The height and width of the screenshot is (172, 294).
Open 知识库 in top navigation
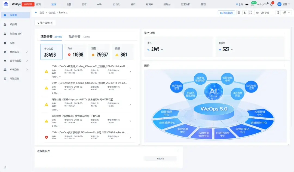point(149,4)
